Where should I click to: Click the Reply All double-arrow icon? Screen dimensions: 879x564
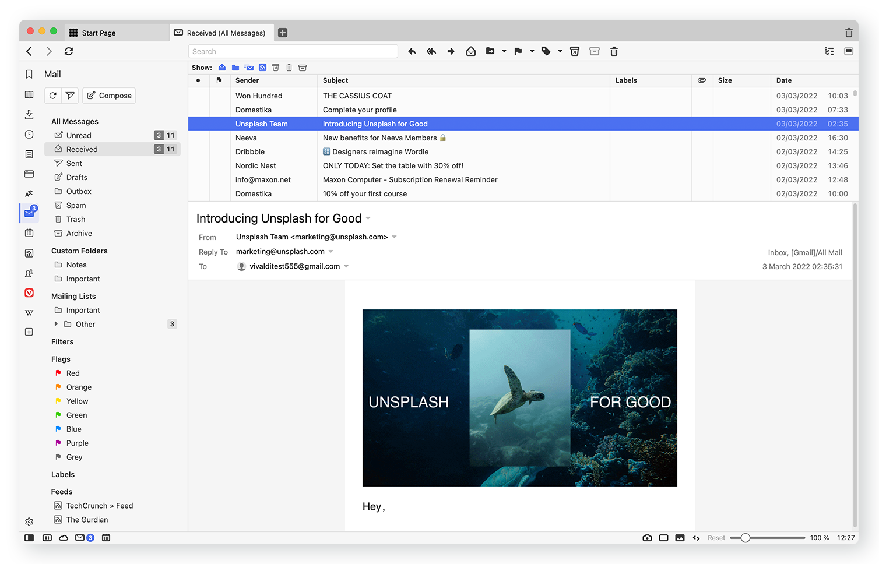click(x=431, y=51)
